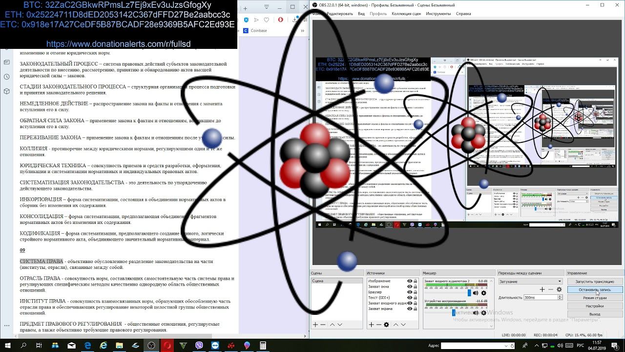625x352 pixels.
Task: Lock the Захват экрана source
Action: click(x=416, y=308)
